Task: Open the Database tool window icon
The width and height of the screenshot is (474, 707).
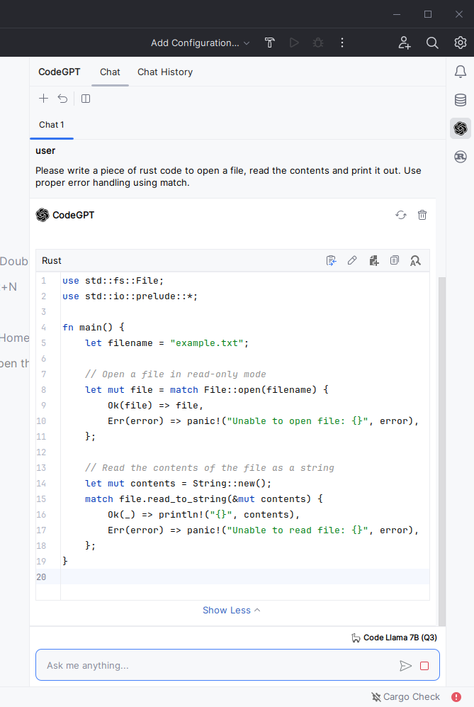Action: (461, 100)
